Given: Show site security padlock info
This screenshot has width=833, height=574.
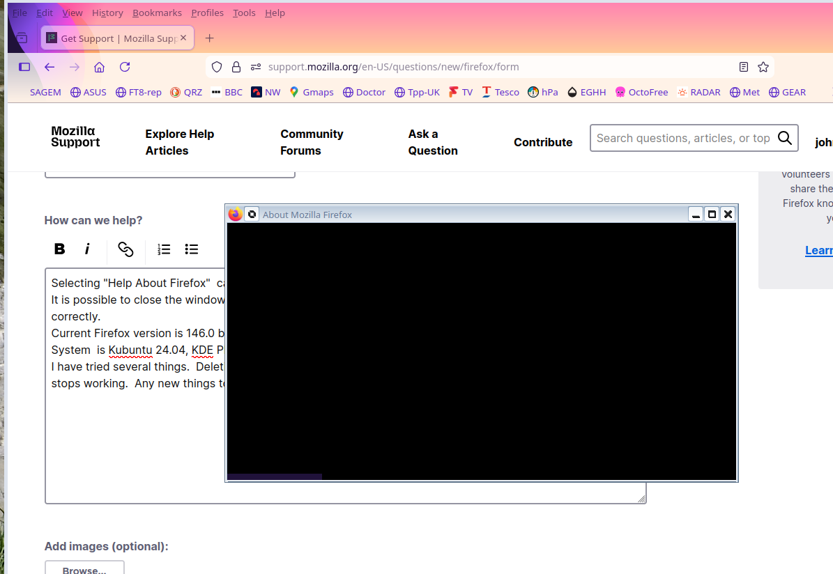Looking at the screenshot, I should [x=236, y=67].
